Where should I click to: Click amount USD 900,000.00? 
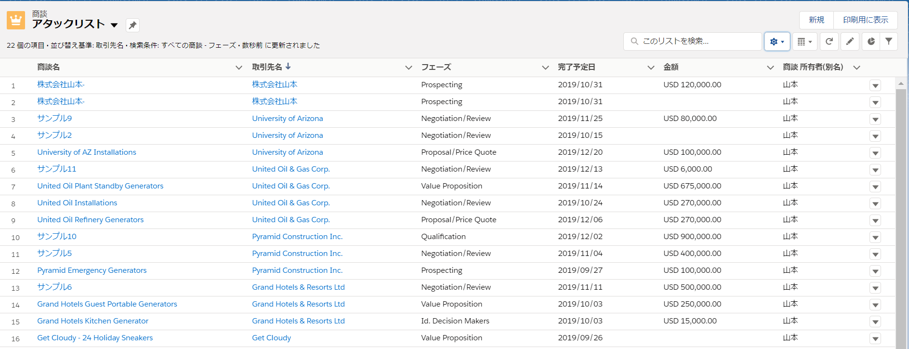pyautogui.click(x=692, y=236)
